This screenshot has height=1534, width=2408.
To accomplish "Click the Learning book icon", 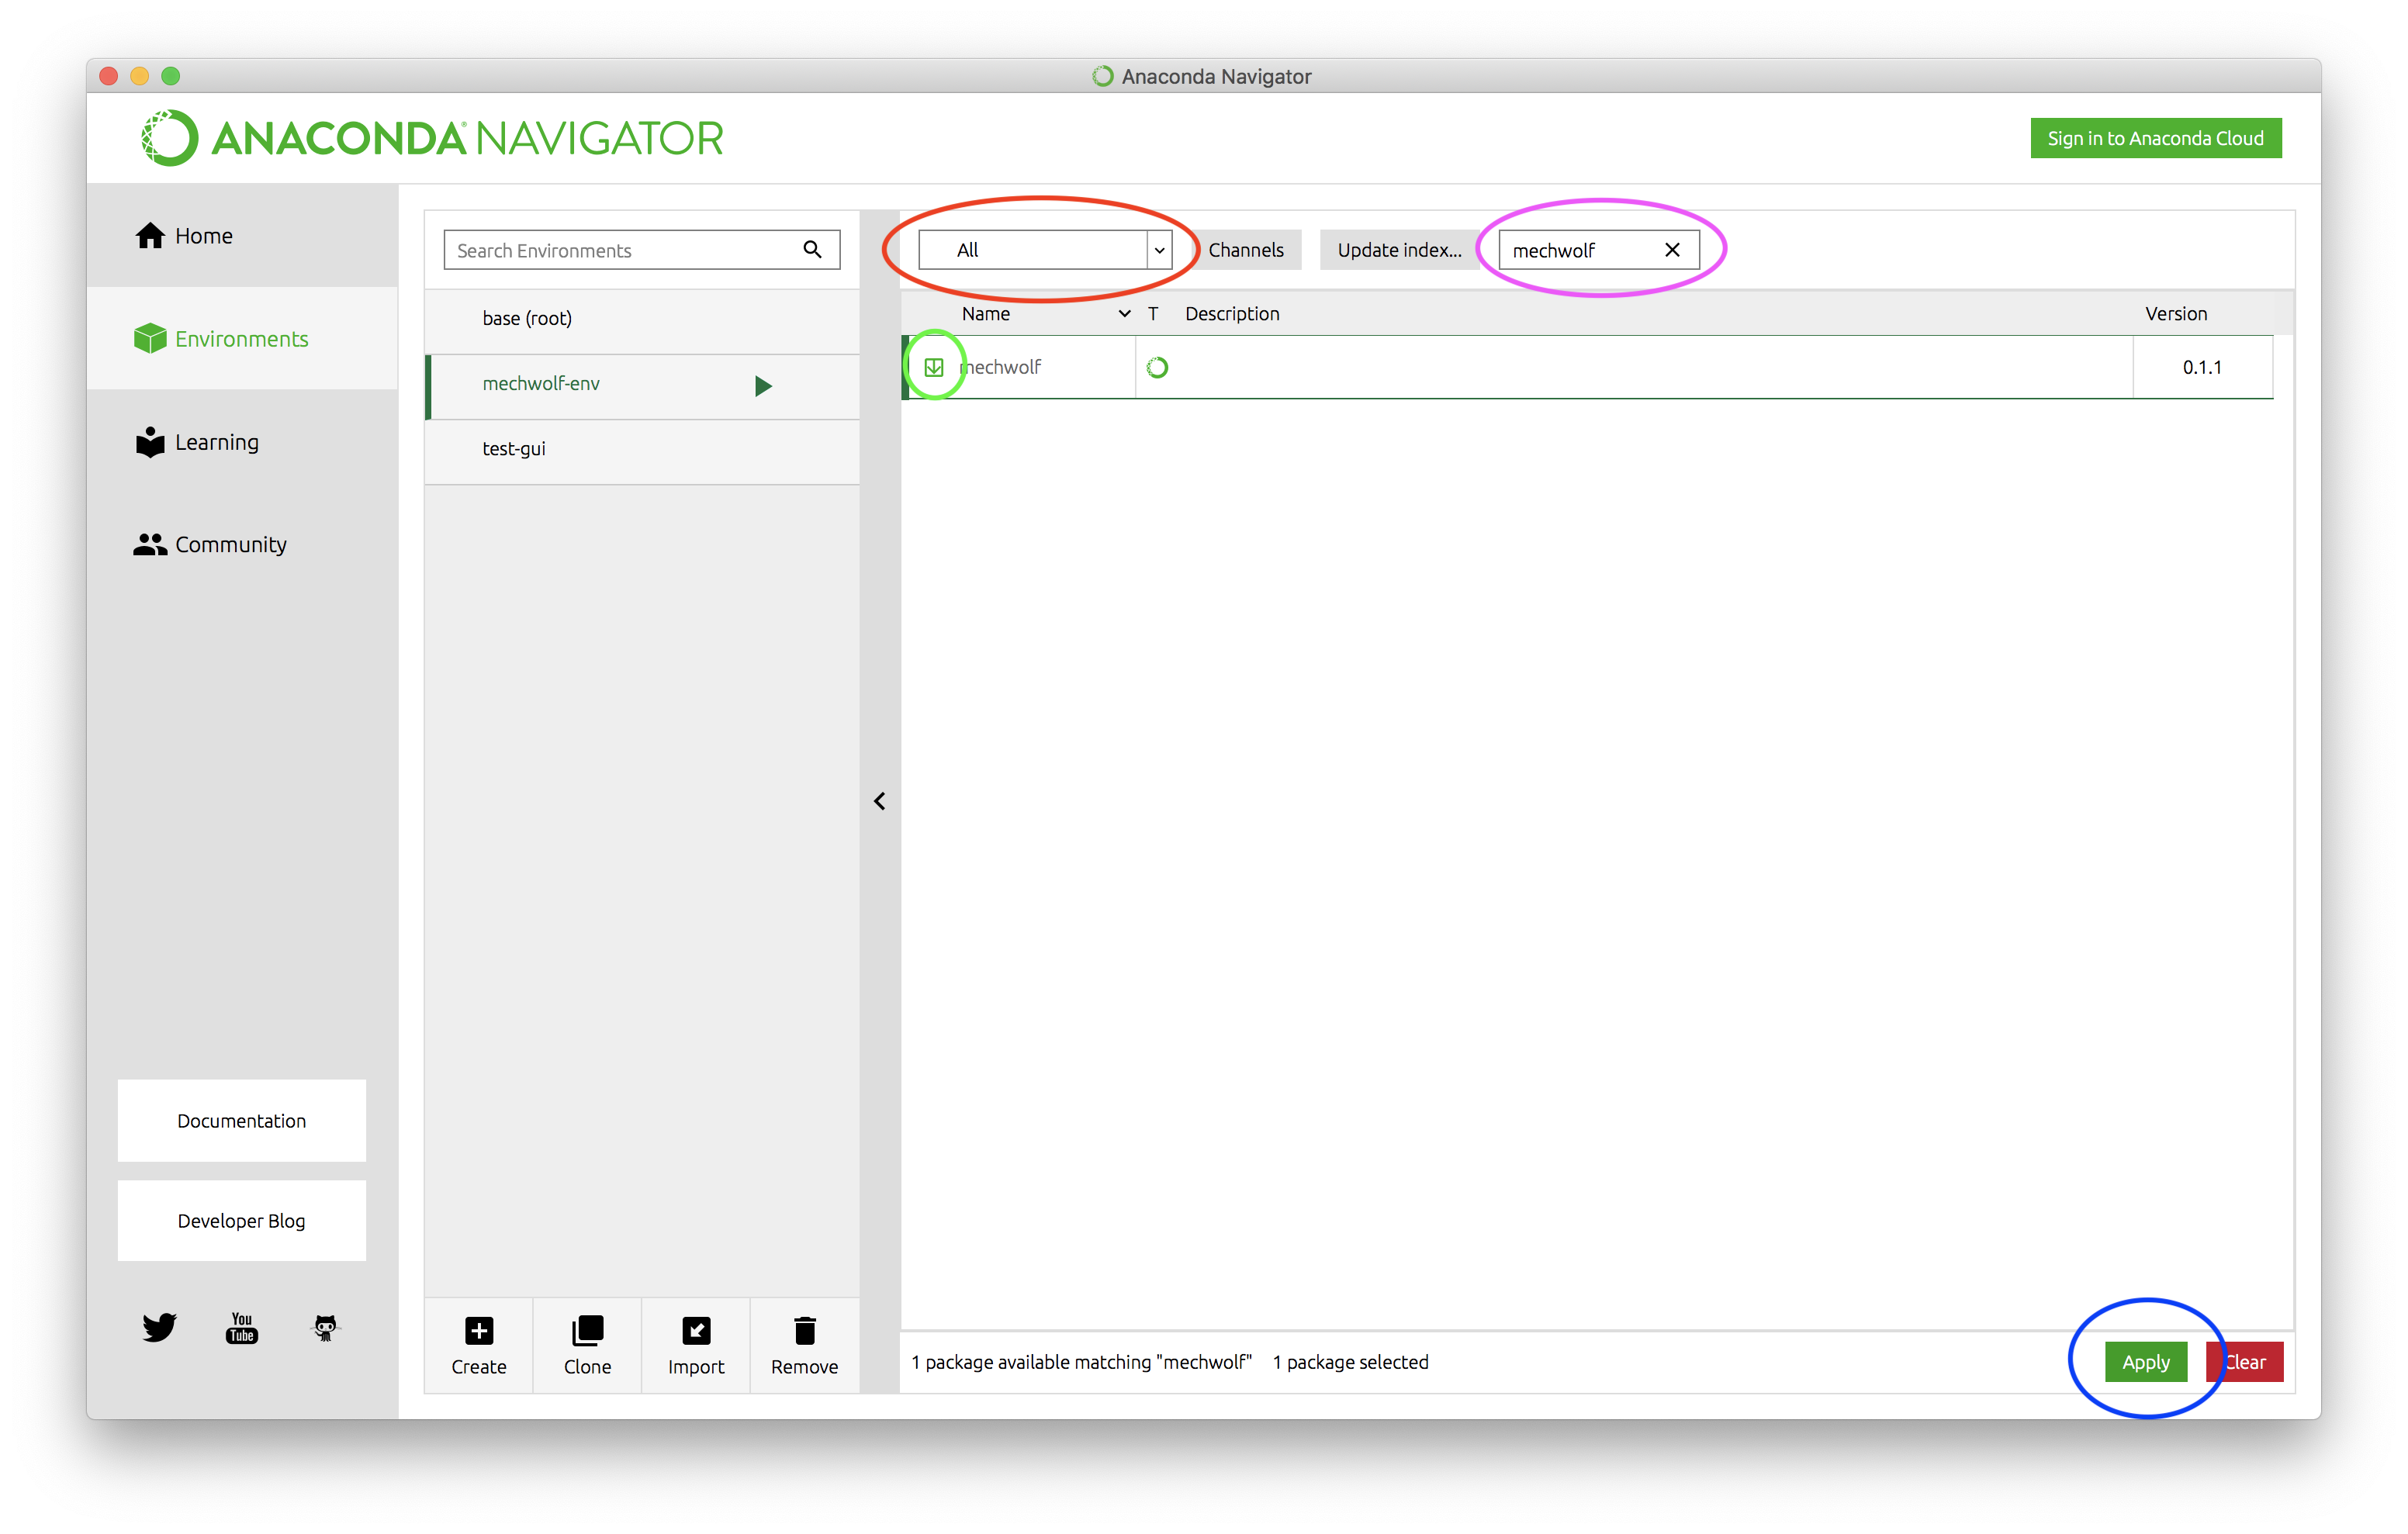I will 150,442.
